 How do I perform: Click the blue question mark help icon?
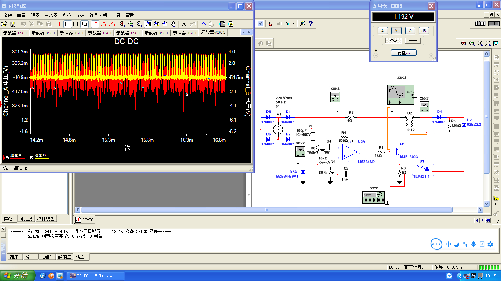[311, 24]
